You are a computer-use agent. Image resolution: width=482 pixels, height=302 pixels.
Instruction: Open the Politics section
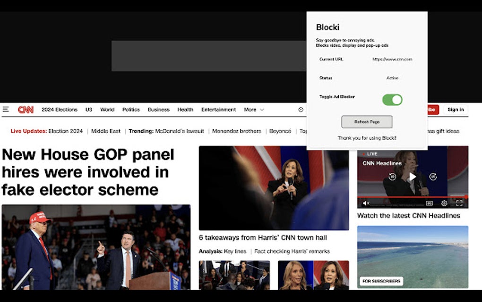(131, 109)
